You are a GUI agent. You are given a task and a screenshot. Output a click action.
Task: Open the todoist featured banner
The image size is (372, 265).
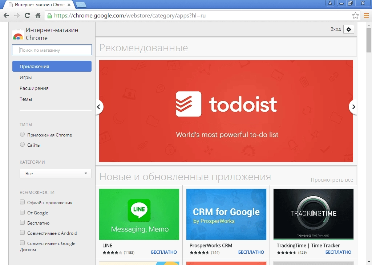tap(226, 111)
